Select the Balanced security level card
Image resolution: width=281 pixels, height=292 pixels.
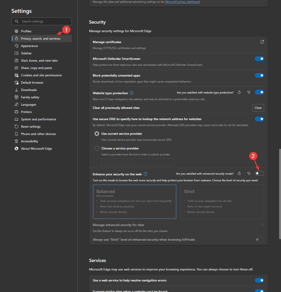[x=135, y=202]
